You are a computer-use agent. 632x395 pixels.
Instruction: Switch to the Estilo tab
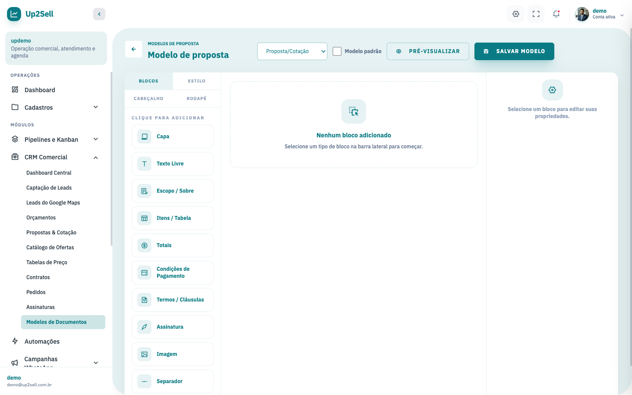coord(197,81)
